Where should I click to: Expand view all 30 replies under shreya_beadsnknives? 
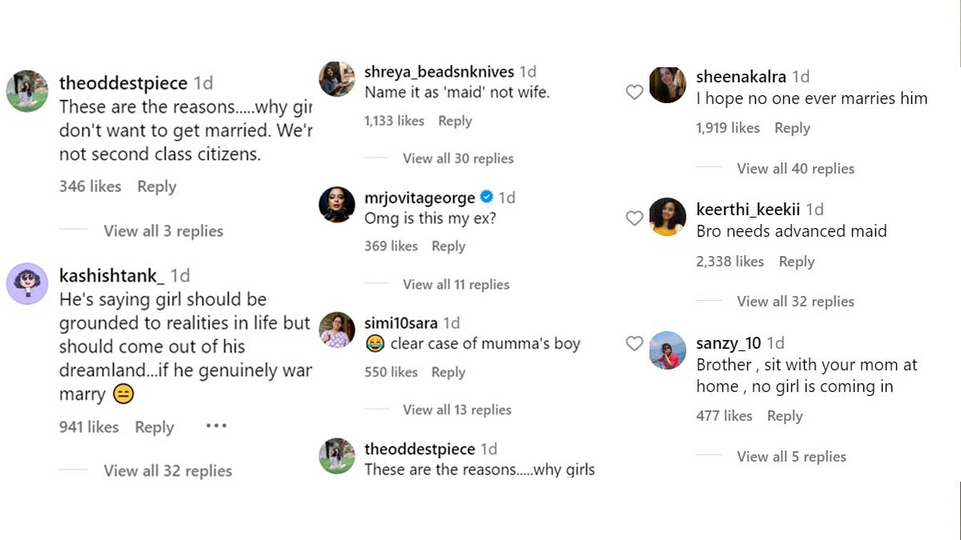(x=457, y=158)
